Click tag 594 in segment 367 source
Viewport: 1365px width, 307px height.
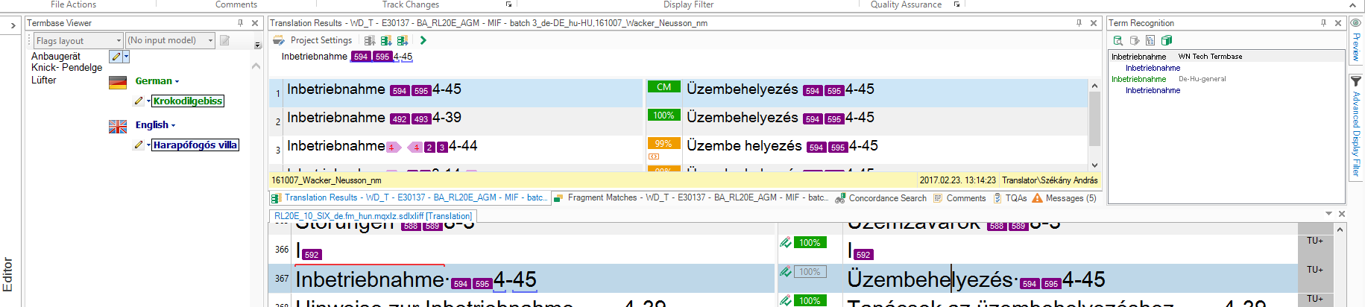[x=461, y=284]
